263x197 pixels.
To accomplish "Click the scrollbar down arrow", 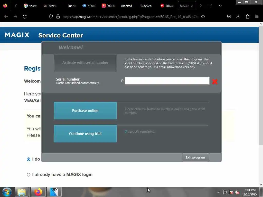I will pyautogui.click(x=261, y=185).
